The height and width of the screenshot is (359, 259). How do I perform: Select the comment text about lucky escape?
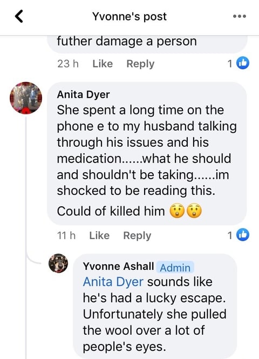[x=155, y=314]
